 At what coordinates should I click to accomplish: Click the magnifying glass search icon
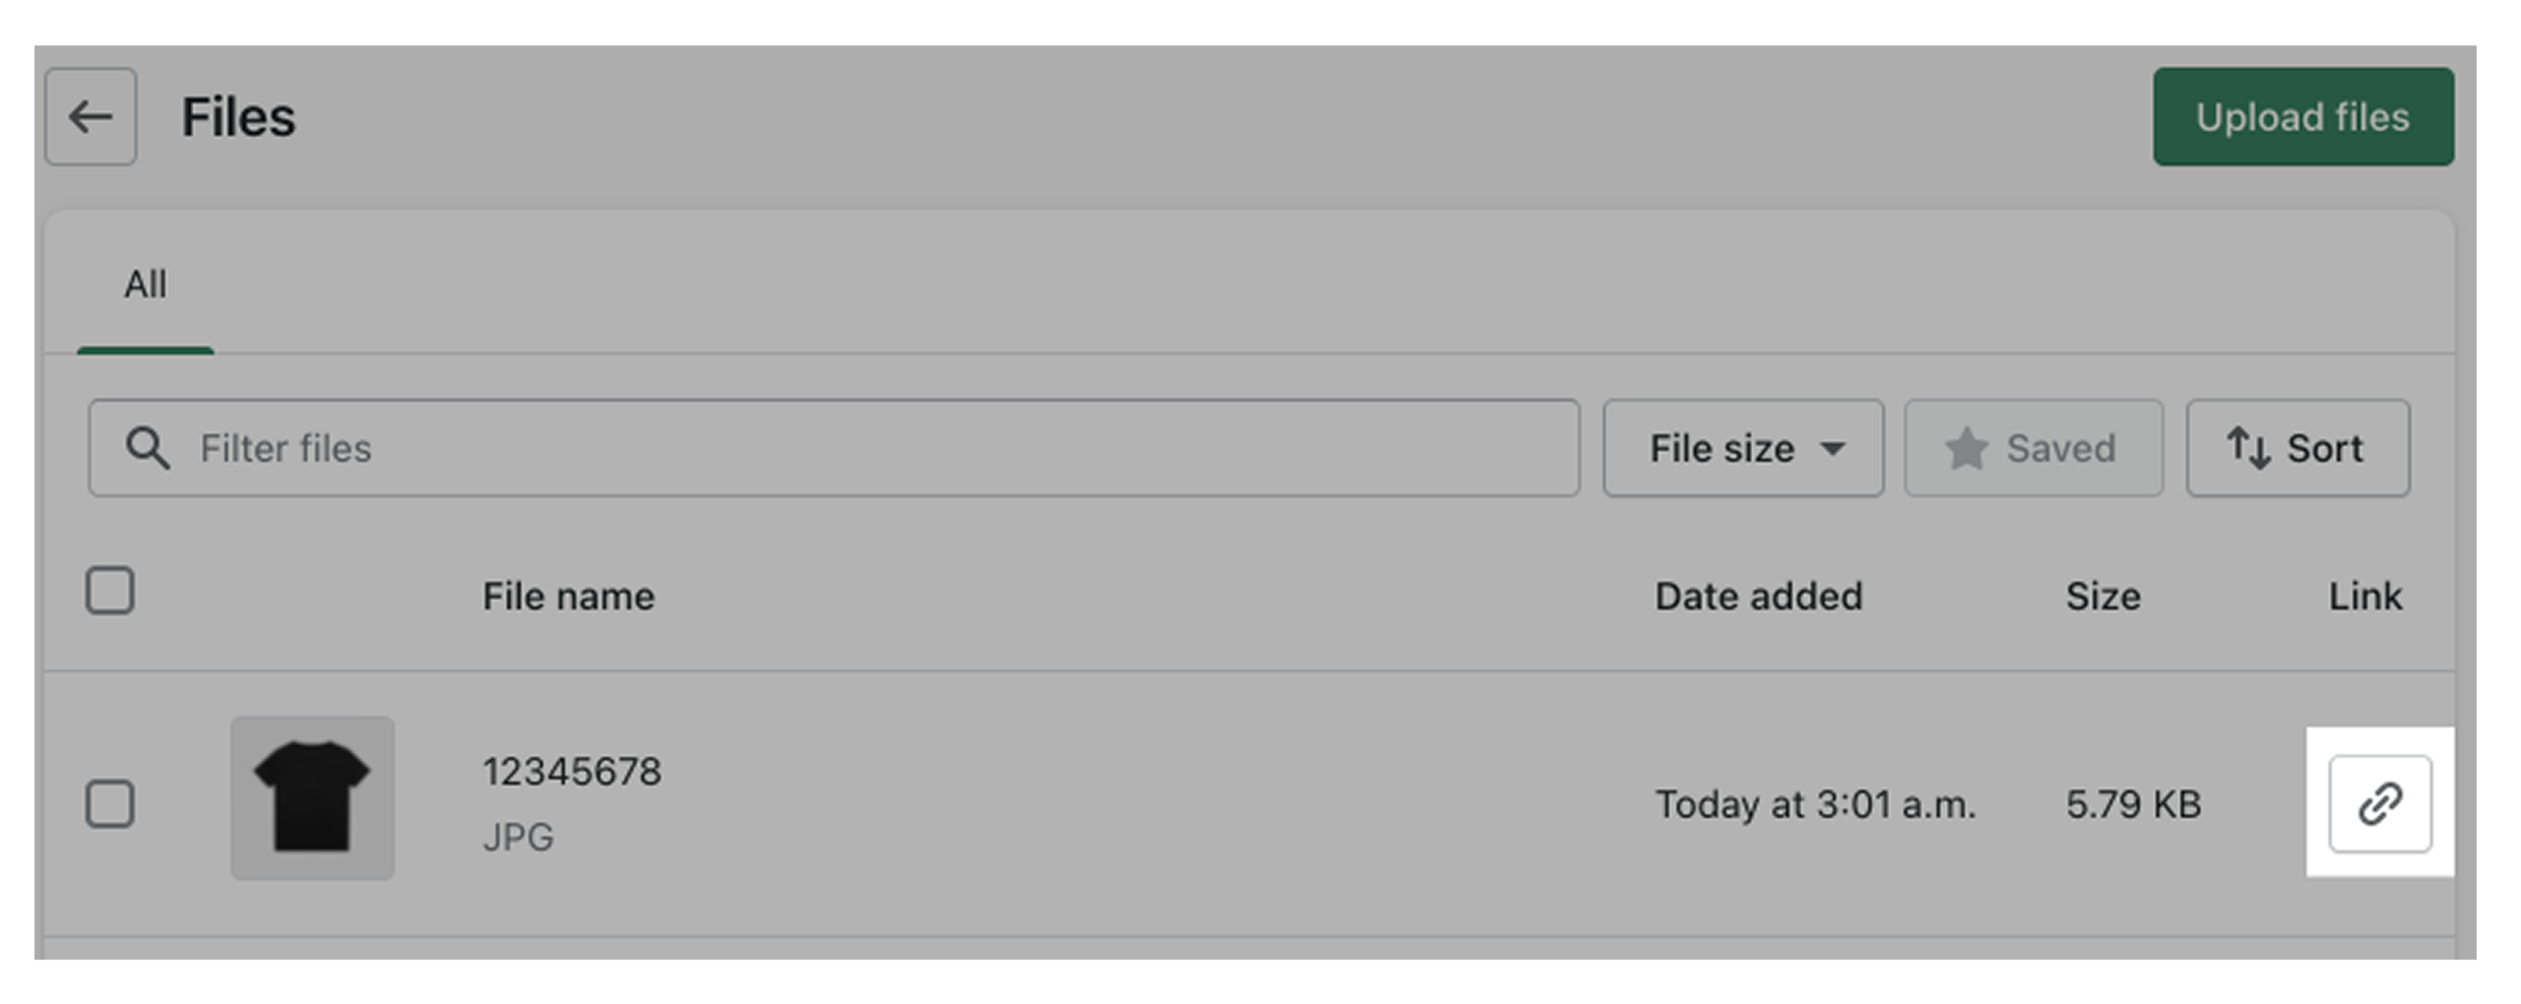pos(147,448)
